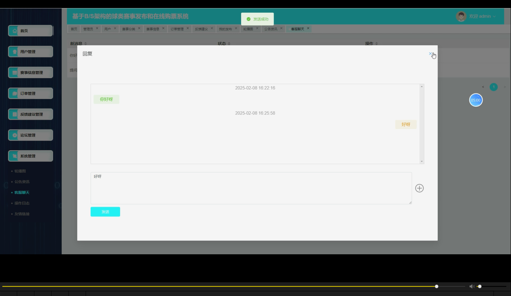The width and height of the screenshot is (511, 296).
Task: Close the 公告资讯 tab with its X
Action: point(281,28)
